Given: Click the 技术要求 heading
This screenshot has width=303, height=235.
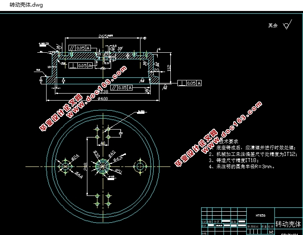Looking at the screenshot, I should [x=229, y=141].
